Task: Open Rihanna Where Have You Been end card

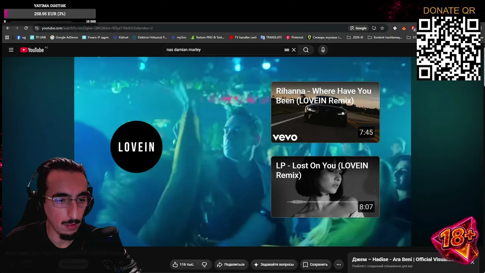Action: (x=325, y=112)
